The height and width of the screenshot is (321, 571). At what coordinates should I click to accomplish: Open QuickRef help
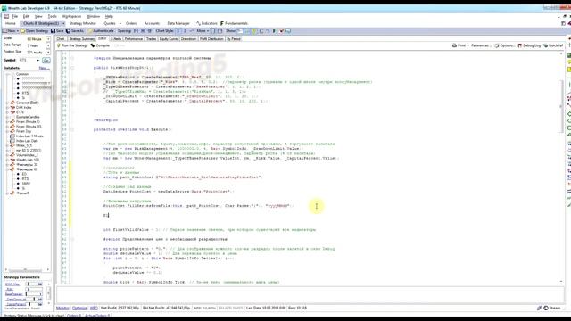tap(553, 45)
